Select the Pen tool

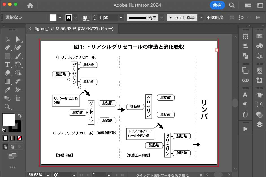click(x=7, y=47)
